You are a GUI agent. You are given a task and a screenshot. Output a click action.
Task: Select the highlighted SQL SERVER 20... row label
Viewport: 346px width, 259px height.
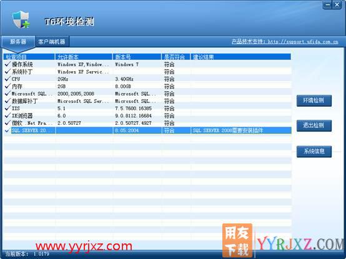[x=32, y=130]
